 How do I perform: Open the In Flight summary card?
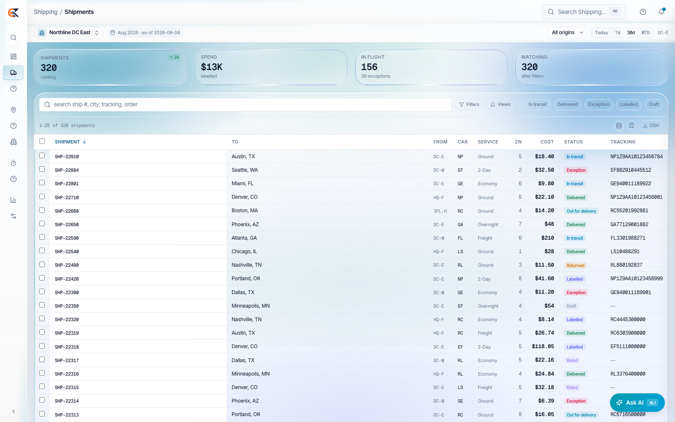point(431,68)
